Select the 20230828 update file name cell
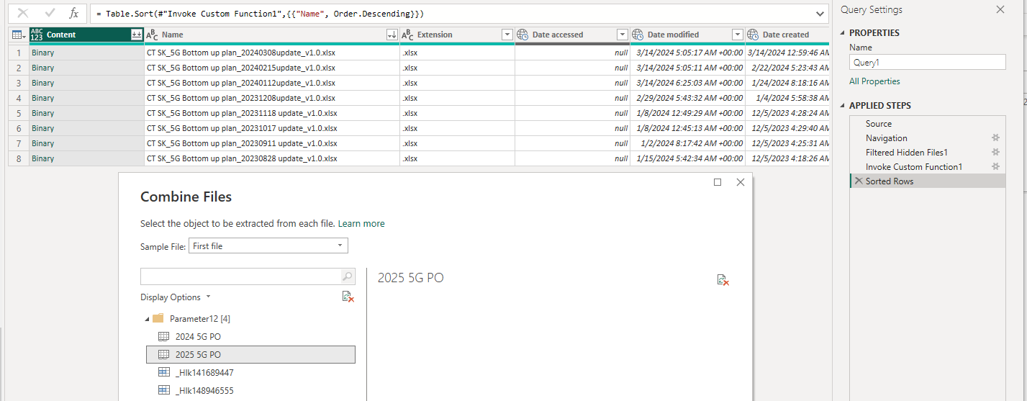The image size is (1027, 401). click(x=272, y=158)
